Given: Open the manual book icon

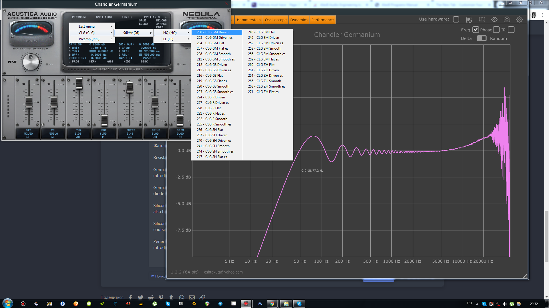Looking at the screenshot, I should coord(482,20).
